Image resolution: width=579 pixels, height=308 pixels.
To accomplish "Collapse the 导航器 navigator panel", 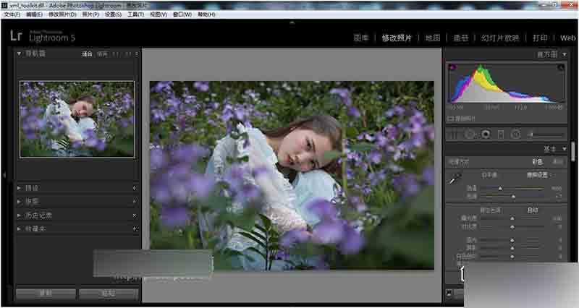I will click(20, 54).
